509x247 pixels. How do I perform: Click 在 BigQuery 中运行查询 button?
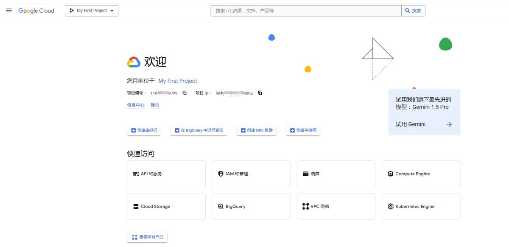pos(199,130)
